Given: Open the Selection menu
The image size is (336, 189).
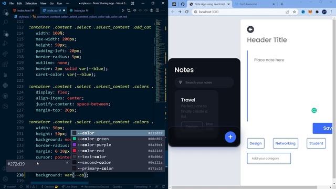Looking at the screenshot, I should (31, 4).
